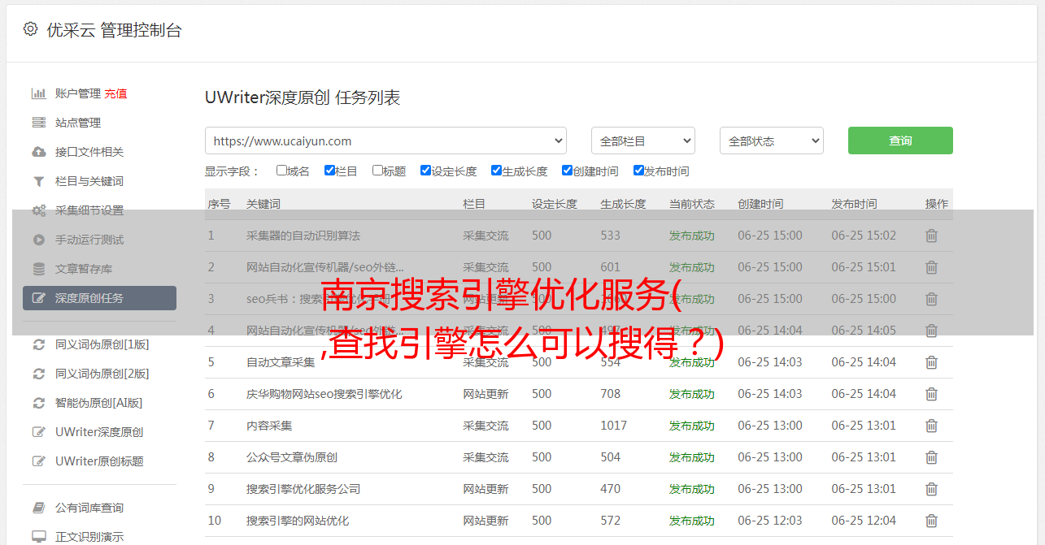1045x545 pixels.
Task: Open 智能伪原创[AI版] menu item
Action: click(99, 403)
